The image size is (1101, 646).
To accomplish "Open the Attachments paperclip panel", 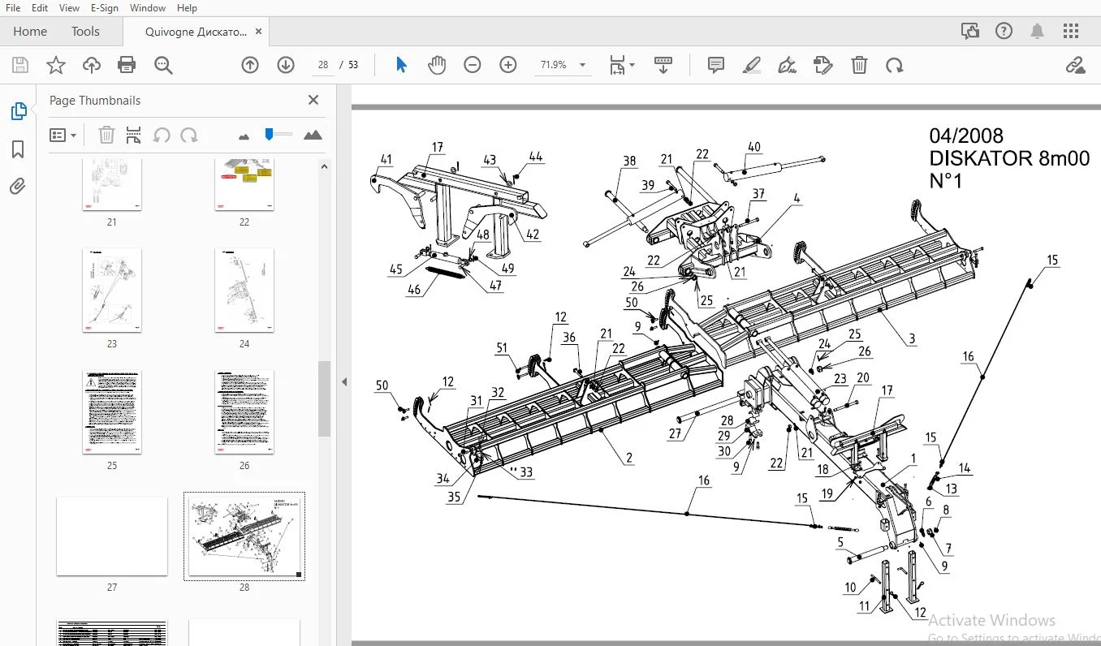I will coord(18,187).
